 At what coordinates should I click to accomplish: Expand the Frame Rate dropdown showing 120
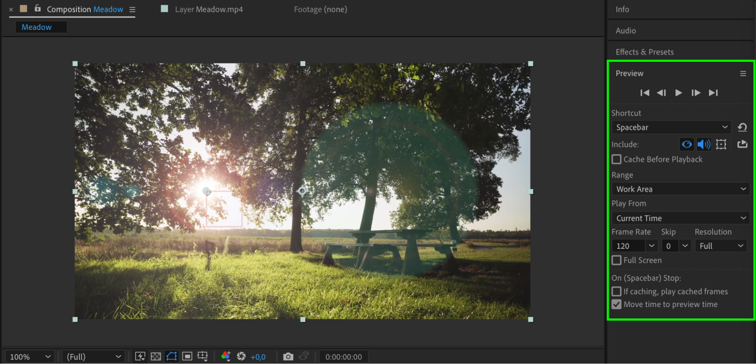tap(651, 246)
